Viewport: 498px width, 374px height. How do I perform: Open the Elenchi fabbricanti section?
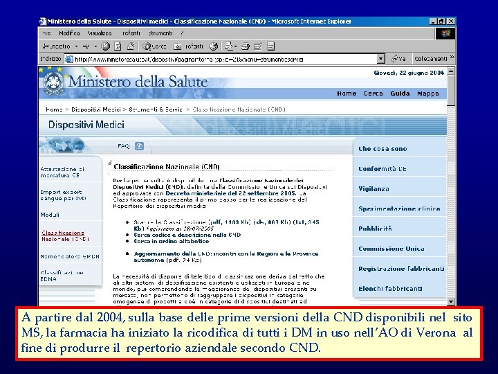(x=390, y=289)
